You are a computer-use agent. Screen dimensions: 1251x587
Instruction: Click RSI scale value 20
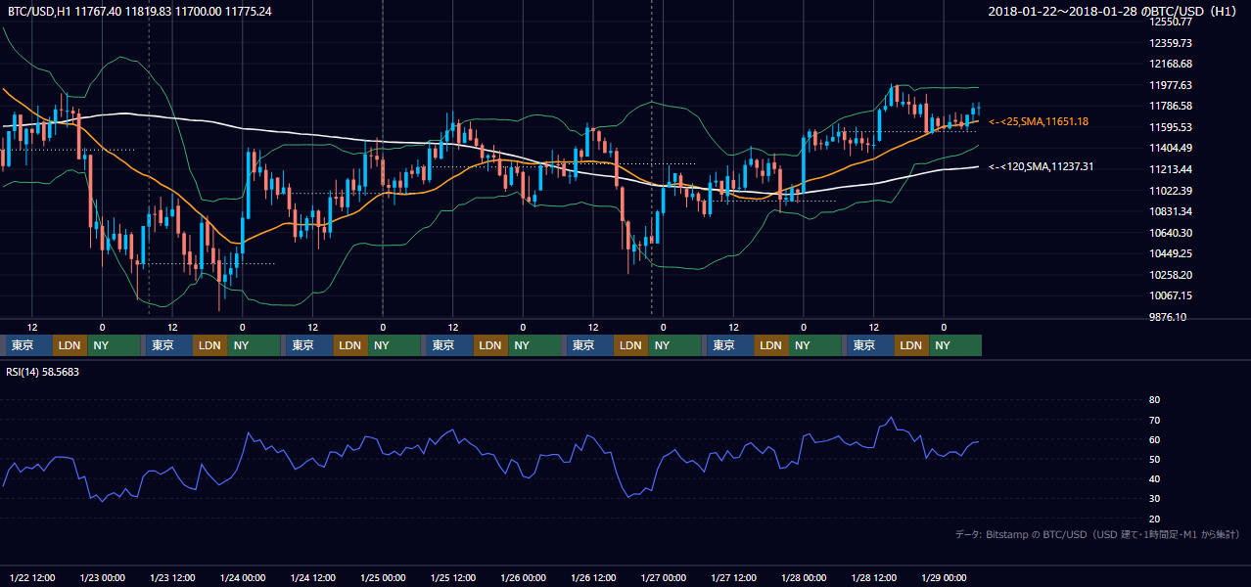(1154, 519)
